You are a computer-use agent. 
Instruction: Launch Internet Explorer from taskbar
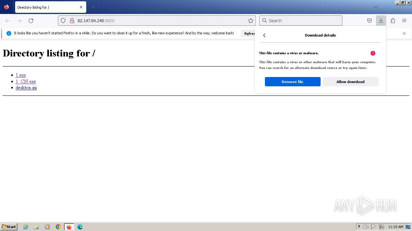point(25,227)
